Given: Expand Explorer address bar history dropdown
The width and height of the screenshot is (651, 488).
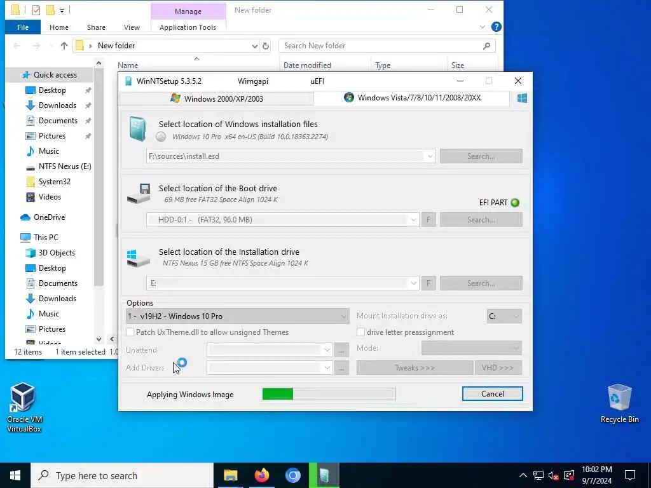Looking at the screenshot, I should pos(254,46).
